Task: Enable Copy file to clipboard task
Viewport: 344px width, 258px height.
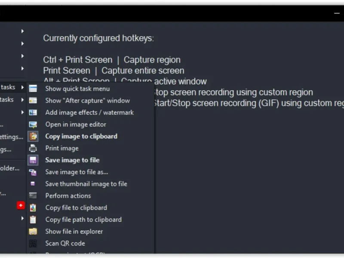Action: tap(76, 208)
